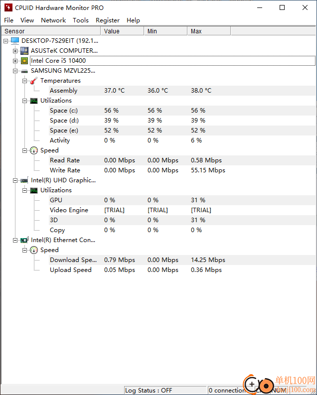Click the DESKTOP-7S29EIT computer monitor icon
Viewport: 317px width, 395px height.
coord(15,40)
